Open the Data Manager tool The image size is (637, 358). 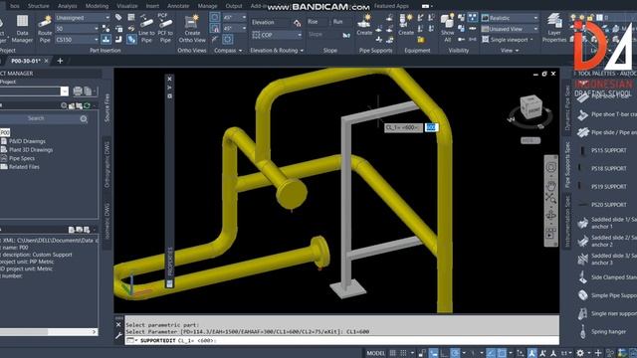point(22,29)
